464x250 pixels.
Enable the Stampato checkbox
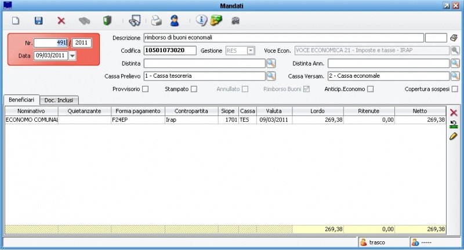pos(194,89)
